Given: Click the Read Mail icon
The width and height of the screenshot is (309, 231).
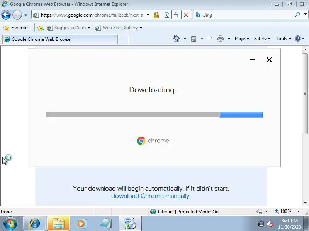Looking at the screenshot, I should 210,38.
